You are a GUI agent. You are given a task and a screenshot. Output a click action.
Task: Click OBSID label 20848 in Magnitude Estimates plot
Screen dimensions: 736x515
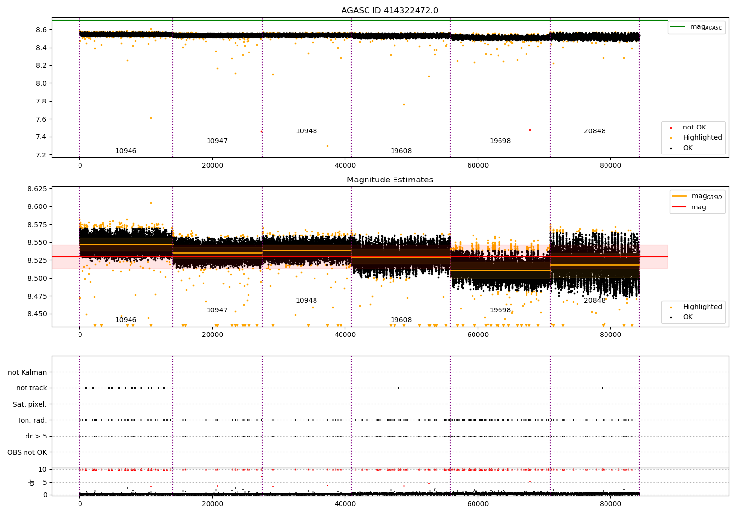tap(595, 301)
